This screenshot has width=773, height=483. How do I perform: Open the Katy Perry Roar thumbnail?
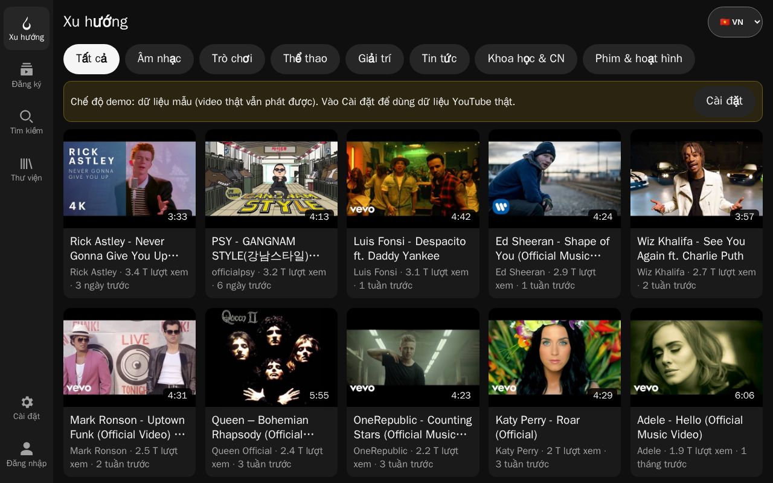[x=554, y=357]
